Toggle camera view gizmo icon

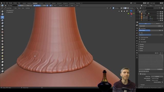[x=122, y=11]
